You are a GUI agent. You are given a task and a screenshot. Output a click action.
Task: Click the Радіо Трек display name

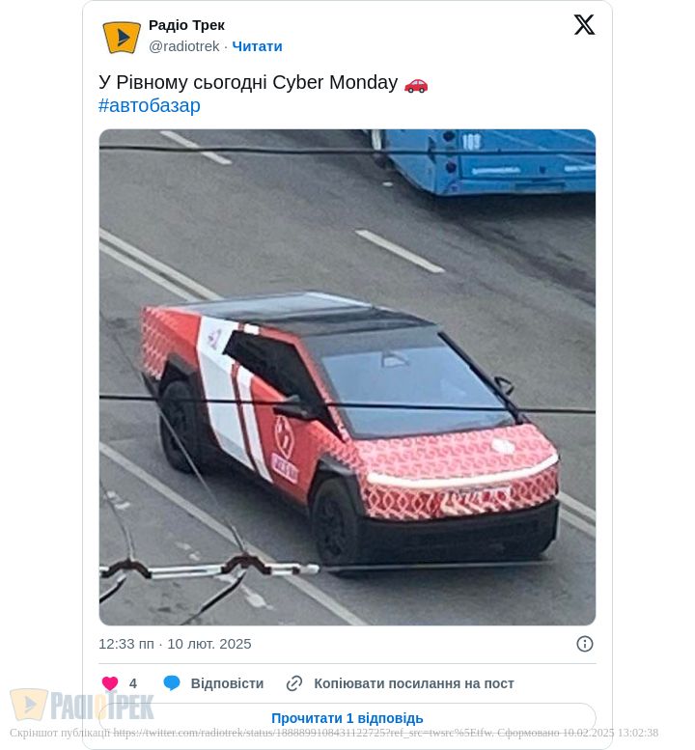pyautogui.click(x=186, y=25)
